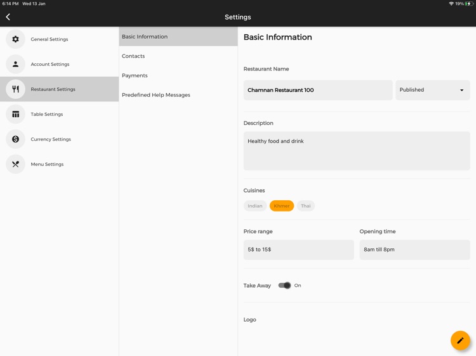Open Predefined Help Messages section
This screenshot has height=356, width=476.
pos(178,95)
